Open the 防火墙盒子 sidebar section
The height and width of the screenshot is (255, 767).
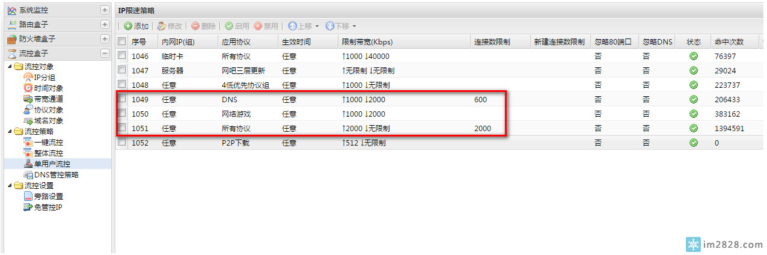[x=37, y=39]
